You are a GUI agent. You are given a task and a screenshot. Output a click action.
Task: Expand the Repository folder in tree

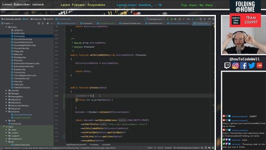(7, 102)
